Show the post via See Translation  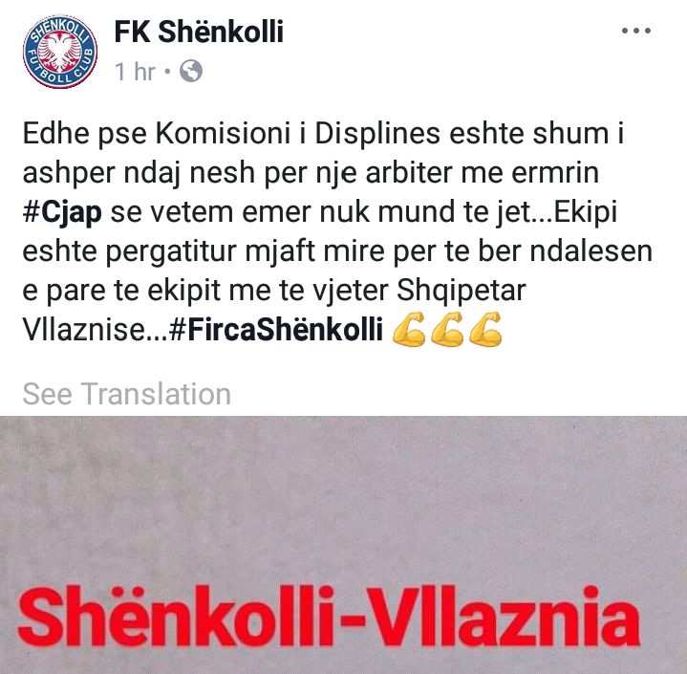(x=127, y=394)
